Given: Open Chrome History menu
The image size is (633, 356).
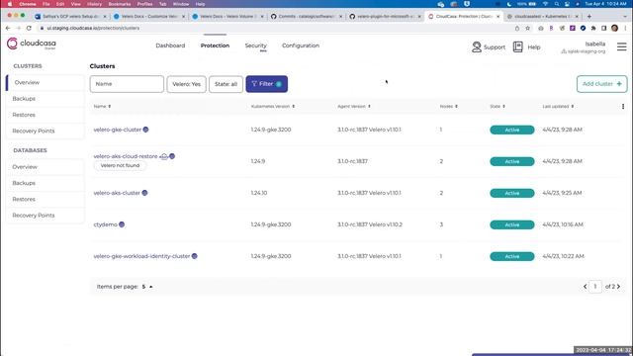Looking at the screenshot, I should (x=95, y=4).
